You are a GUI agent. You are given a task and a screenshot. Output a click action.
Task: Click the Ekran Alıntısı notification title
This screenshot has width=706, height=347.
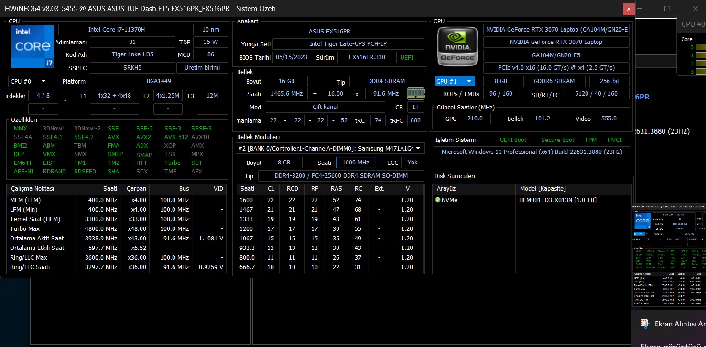(680, 324)
